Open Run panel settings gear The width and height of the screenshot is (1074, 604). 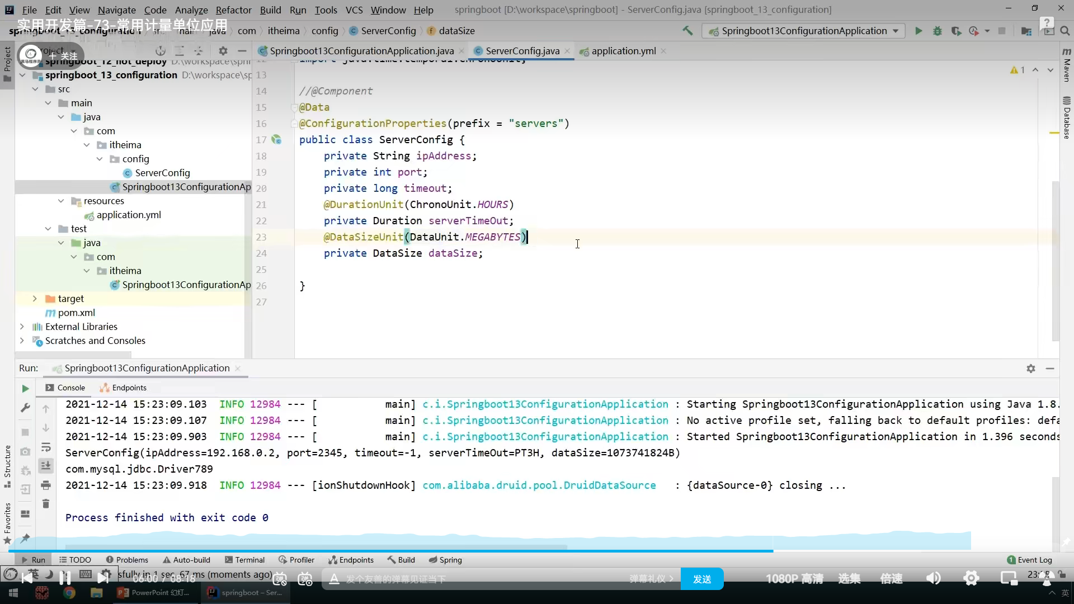click(1030, 368)
